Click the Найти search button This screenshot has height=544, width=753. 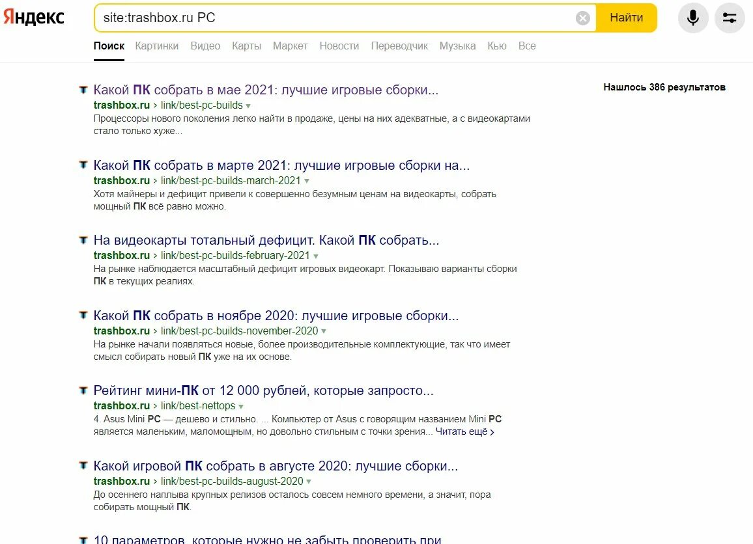626,18
